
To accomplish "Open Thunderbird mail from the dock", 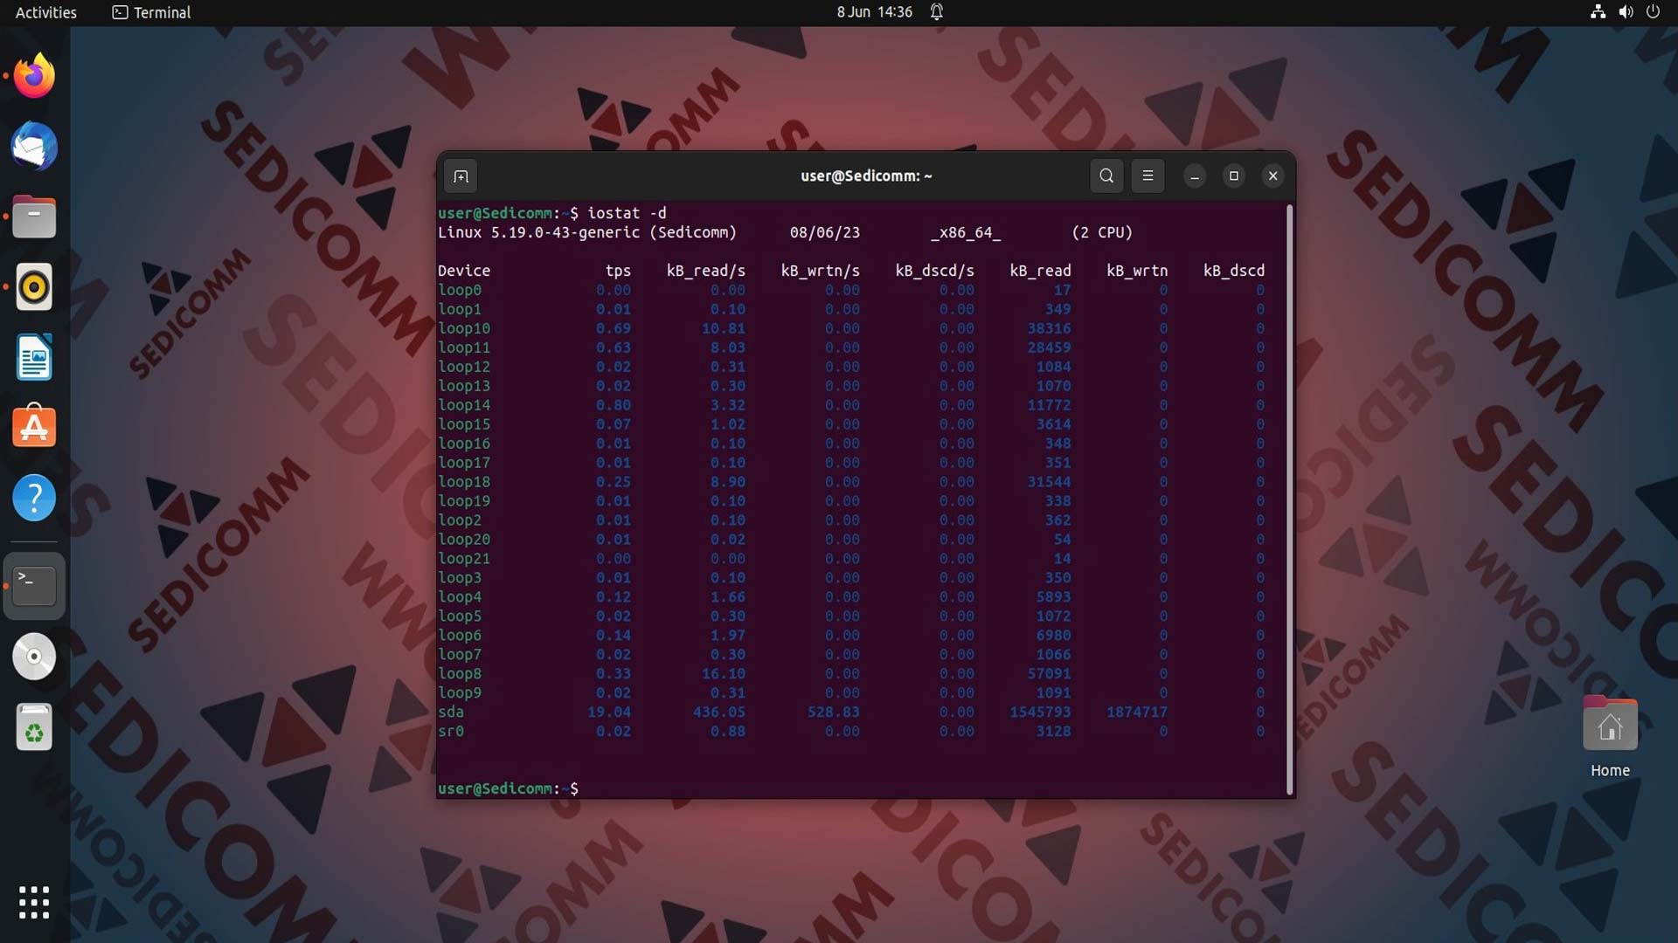I will point(34,146).
